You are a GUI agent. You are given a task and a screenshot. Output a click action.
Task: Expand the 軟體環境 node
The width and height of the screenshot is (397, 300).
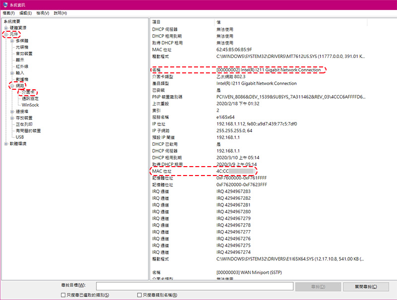(x=6, y=144)
